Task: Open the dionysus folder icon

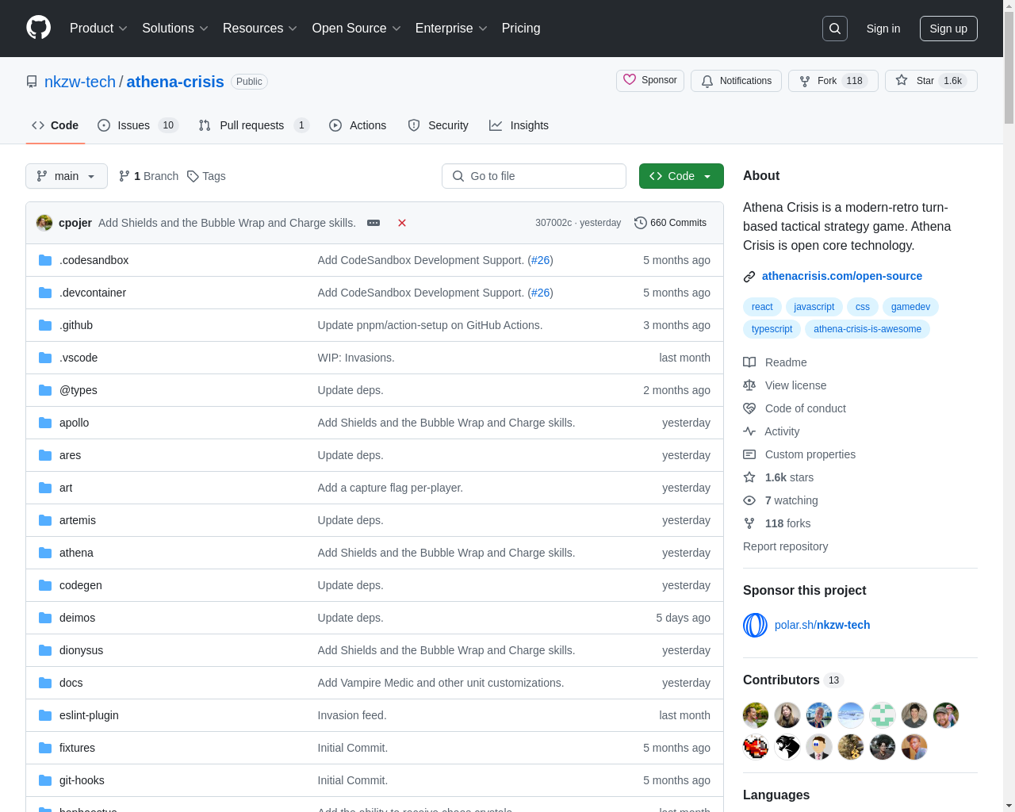Action: (45, 650)
